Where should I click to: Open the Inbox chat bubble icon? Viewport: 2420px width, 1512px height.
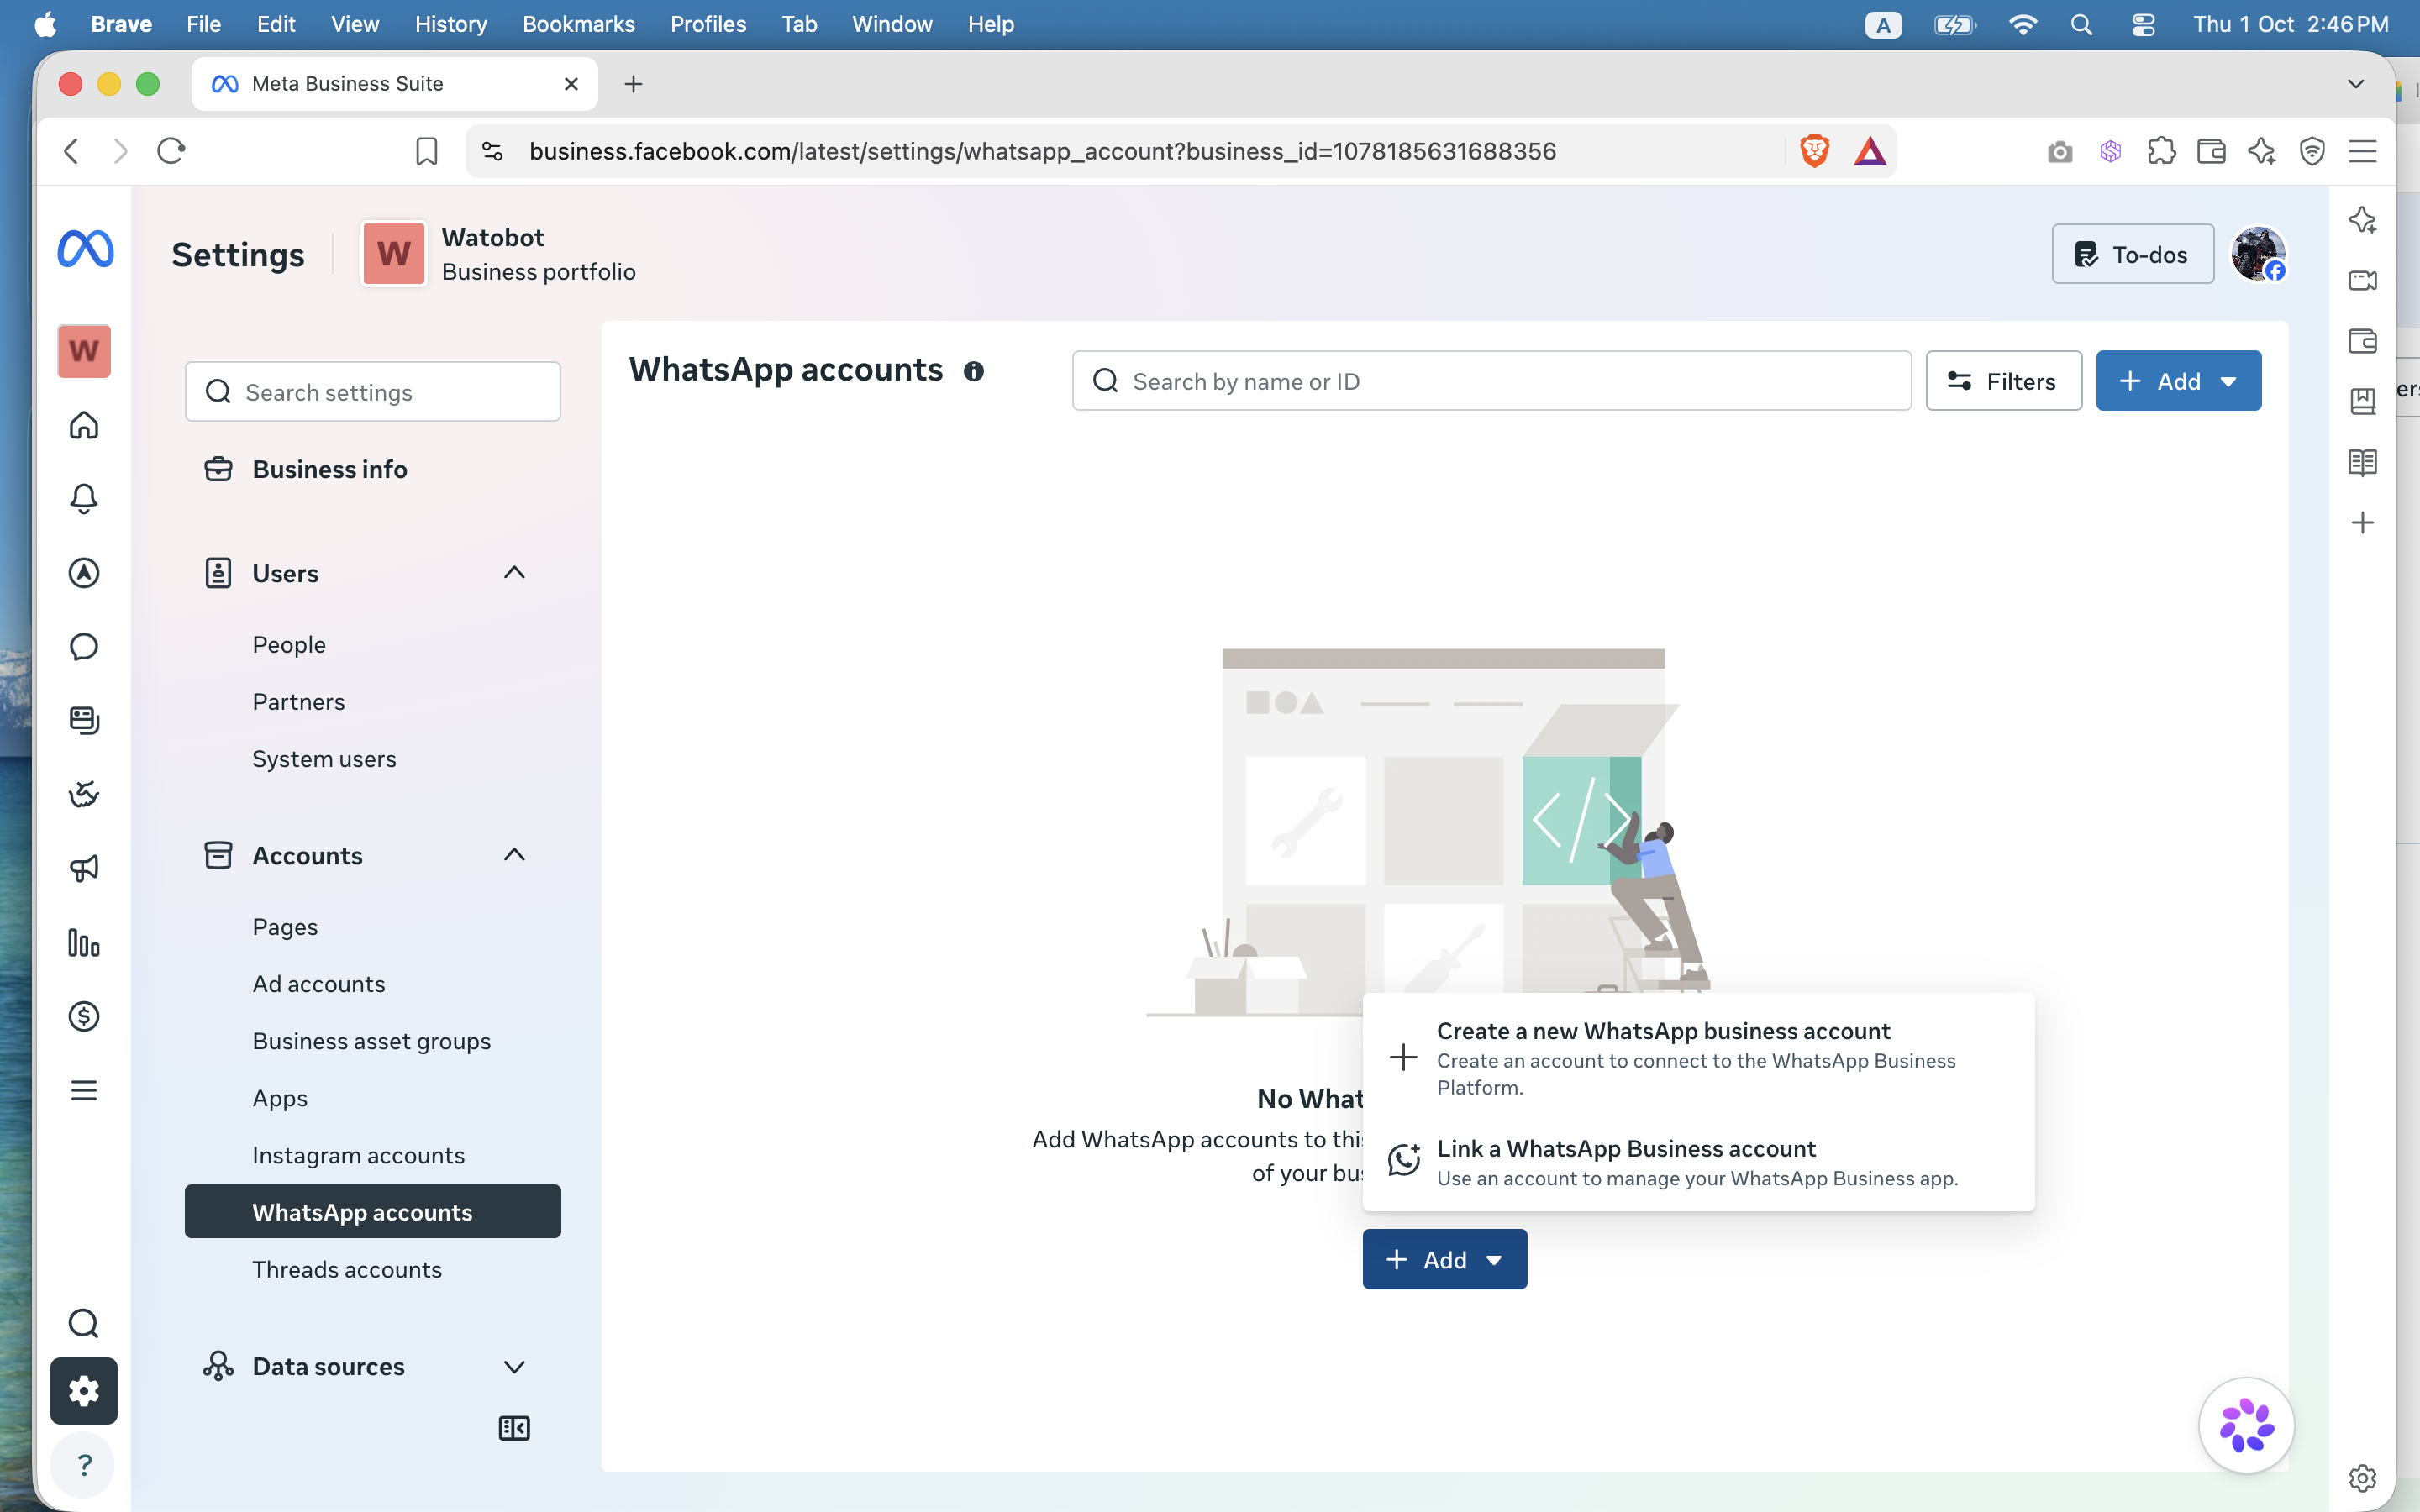(x=84, y=647)
